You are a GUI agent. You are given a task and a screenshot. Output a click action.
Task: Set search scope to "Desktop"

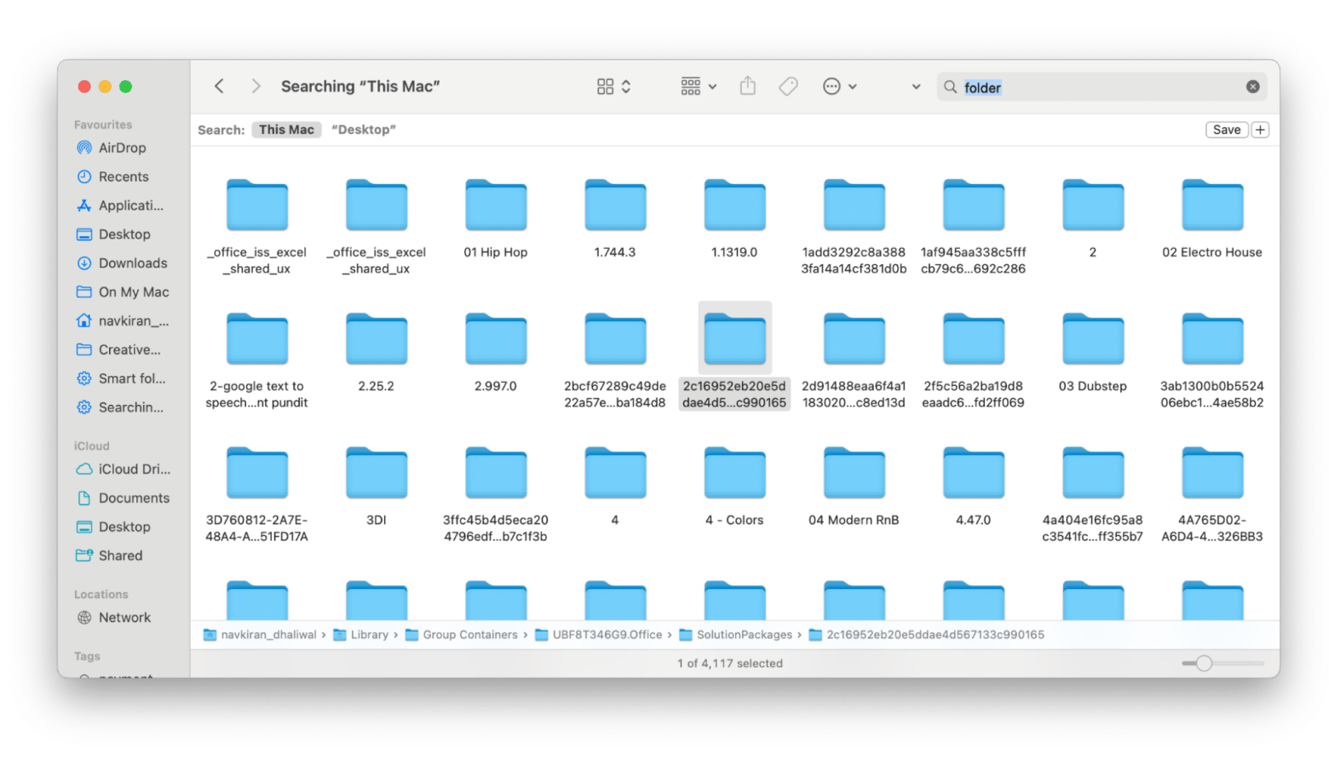(364, 130)
